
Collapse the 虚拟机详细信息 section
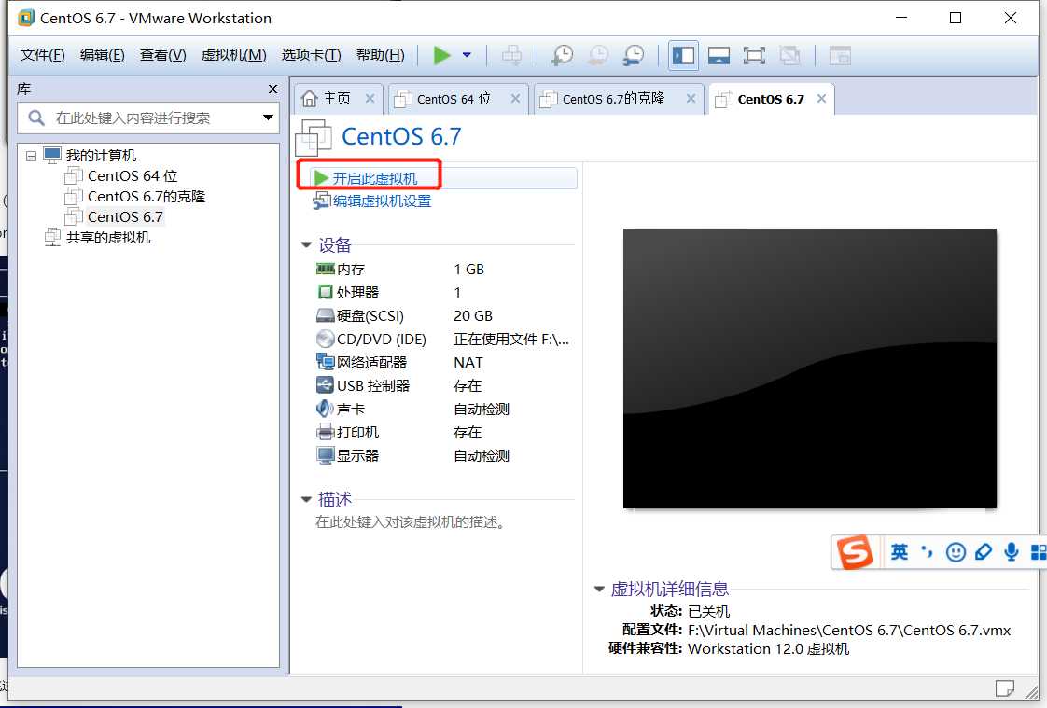tap(599, 589)
